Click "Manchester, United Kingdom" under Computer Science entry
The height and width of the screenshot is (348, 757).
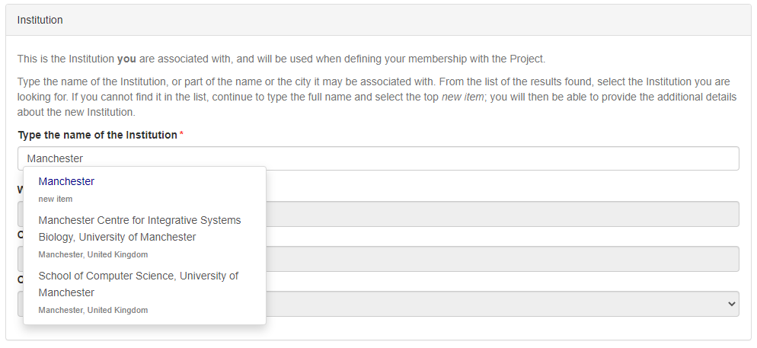click(93, 310)
